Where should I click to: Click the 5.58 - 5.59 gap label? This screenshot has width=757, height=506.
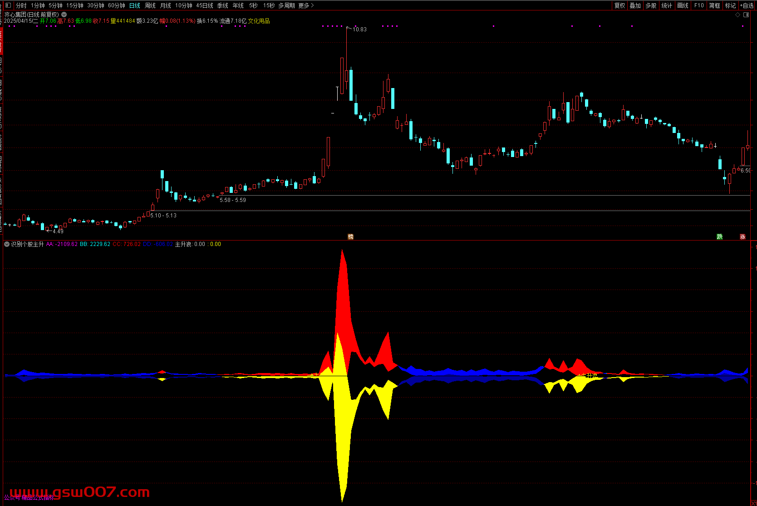pyautogui.click(x=233, y=200)
